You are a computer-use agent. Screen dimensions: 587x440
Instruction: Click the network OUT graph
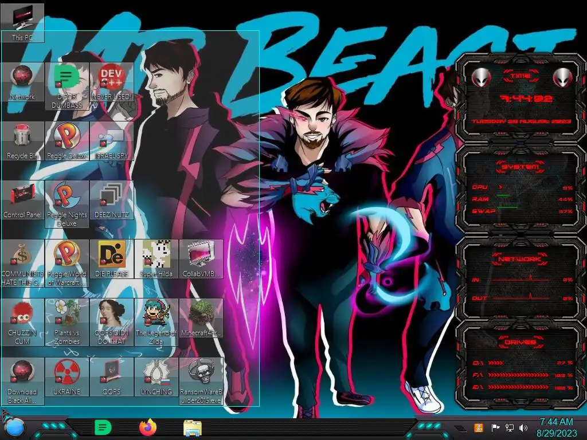pos(521,297)
